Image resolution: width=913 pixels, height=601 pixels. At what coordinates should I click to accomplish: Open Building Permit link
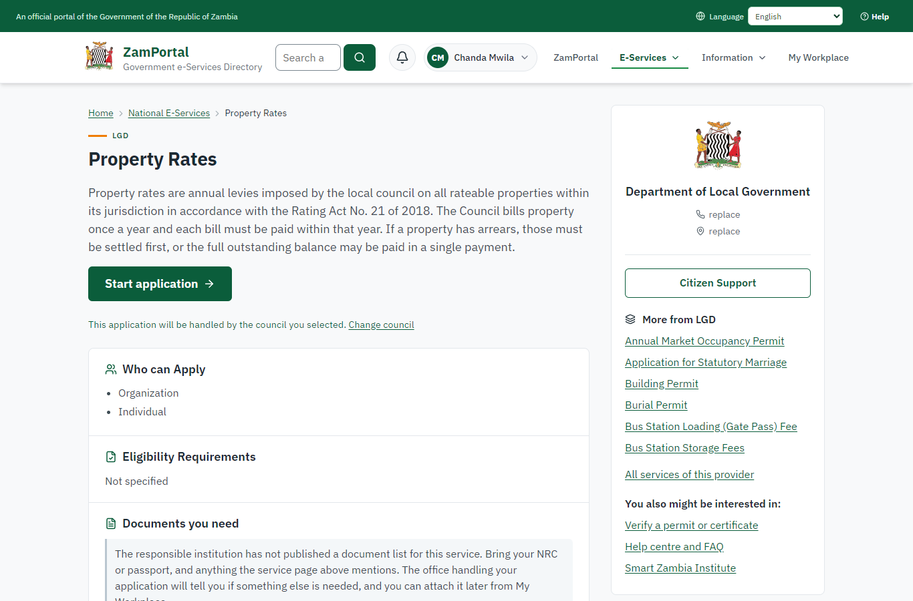(662, 383)
